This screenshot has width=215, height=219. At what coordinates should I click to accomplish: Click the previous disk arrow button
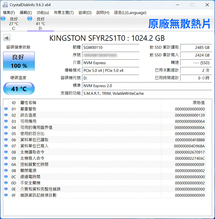click(7, 38)
